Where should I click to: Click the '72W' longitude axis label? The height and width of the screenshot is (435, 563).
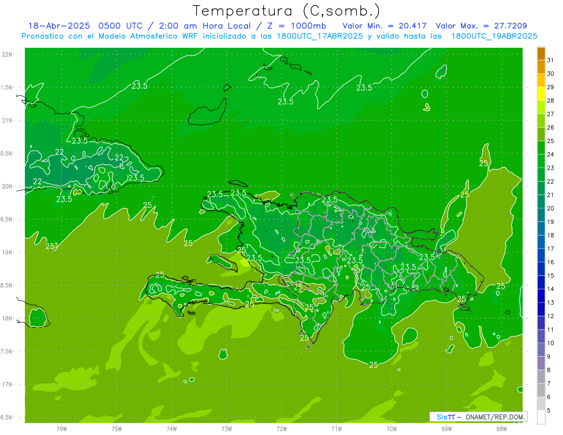[281, 428]
